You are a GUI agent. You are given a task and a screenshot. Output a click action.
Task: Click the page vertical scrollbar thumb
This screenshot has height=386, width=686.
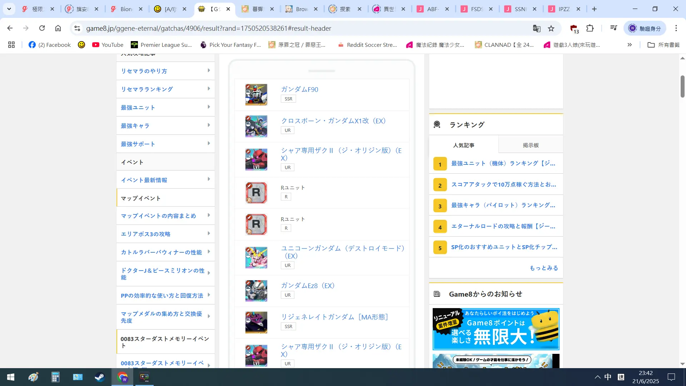point(682,86)
